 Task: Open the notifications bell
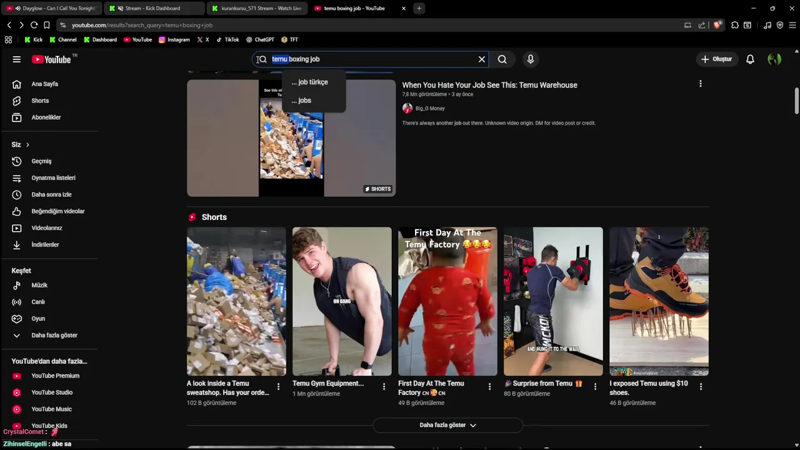750,59
